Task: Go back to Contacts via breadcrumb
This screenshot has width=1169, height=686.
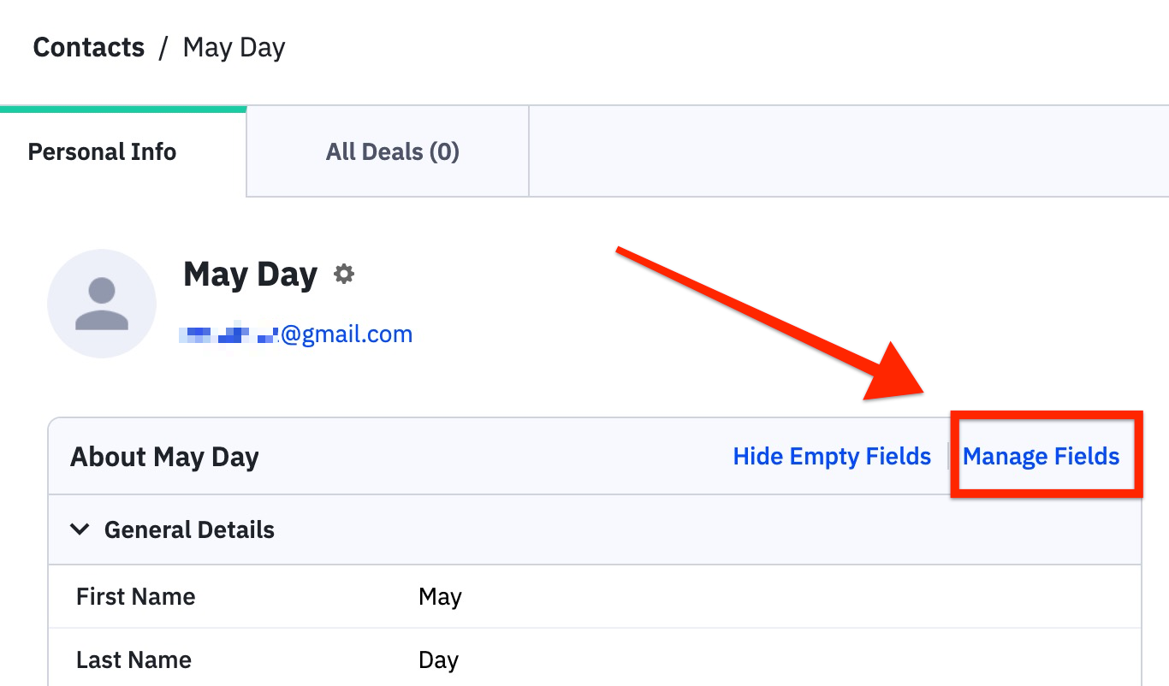Action: [x=88, y=47]
